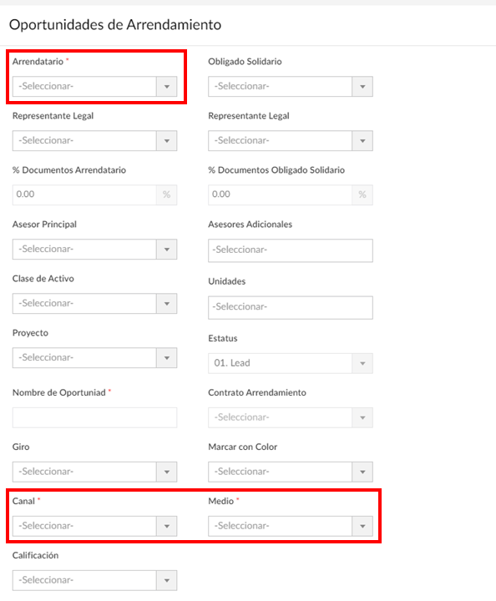
Task: Click the Nombre de Oportuniad text field
Action: 94,418
